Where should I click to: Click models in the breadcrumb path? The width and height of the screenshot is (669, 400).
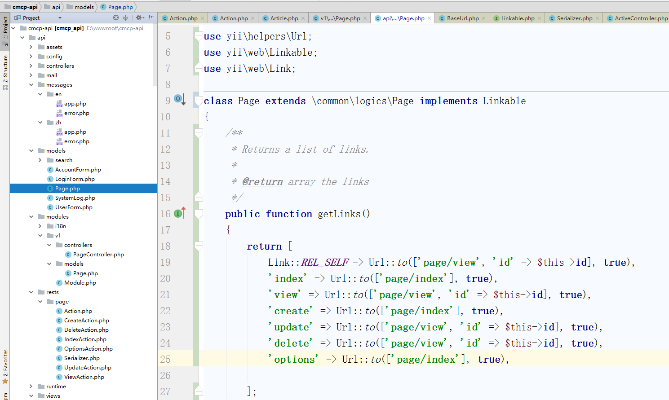(84, 7)
